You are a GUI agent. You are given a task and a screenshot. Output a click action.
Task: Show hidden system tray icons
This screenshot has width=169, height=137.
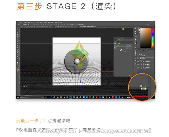126,97
